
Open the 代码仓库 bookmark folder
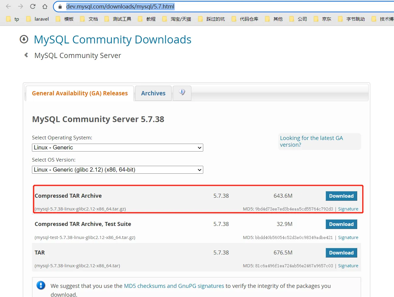tap(245, 19)
